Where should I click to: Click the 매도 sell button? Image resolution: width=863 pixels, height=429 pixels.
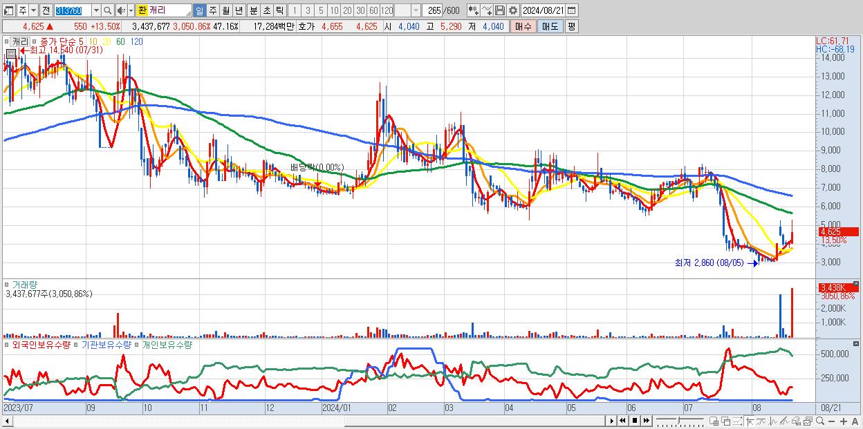click(x=550, y=26)
